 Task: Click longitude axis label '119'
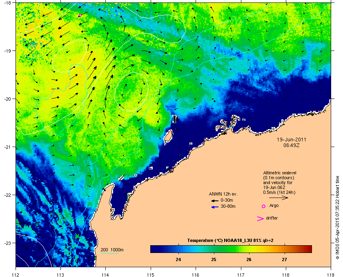[331, 275]
